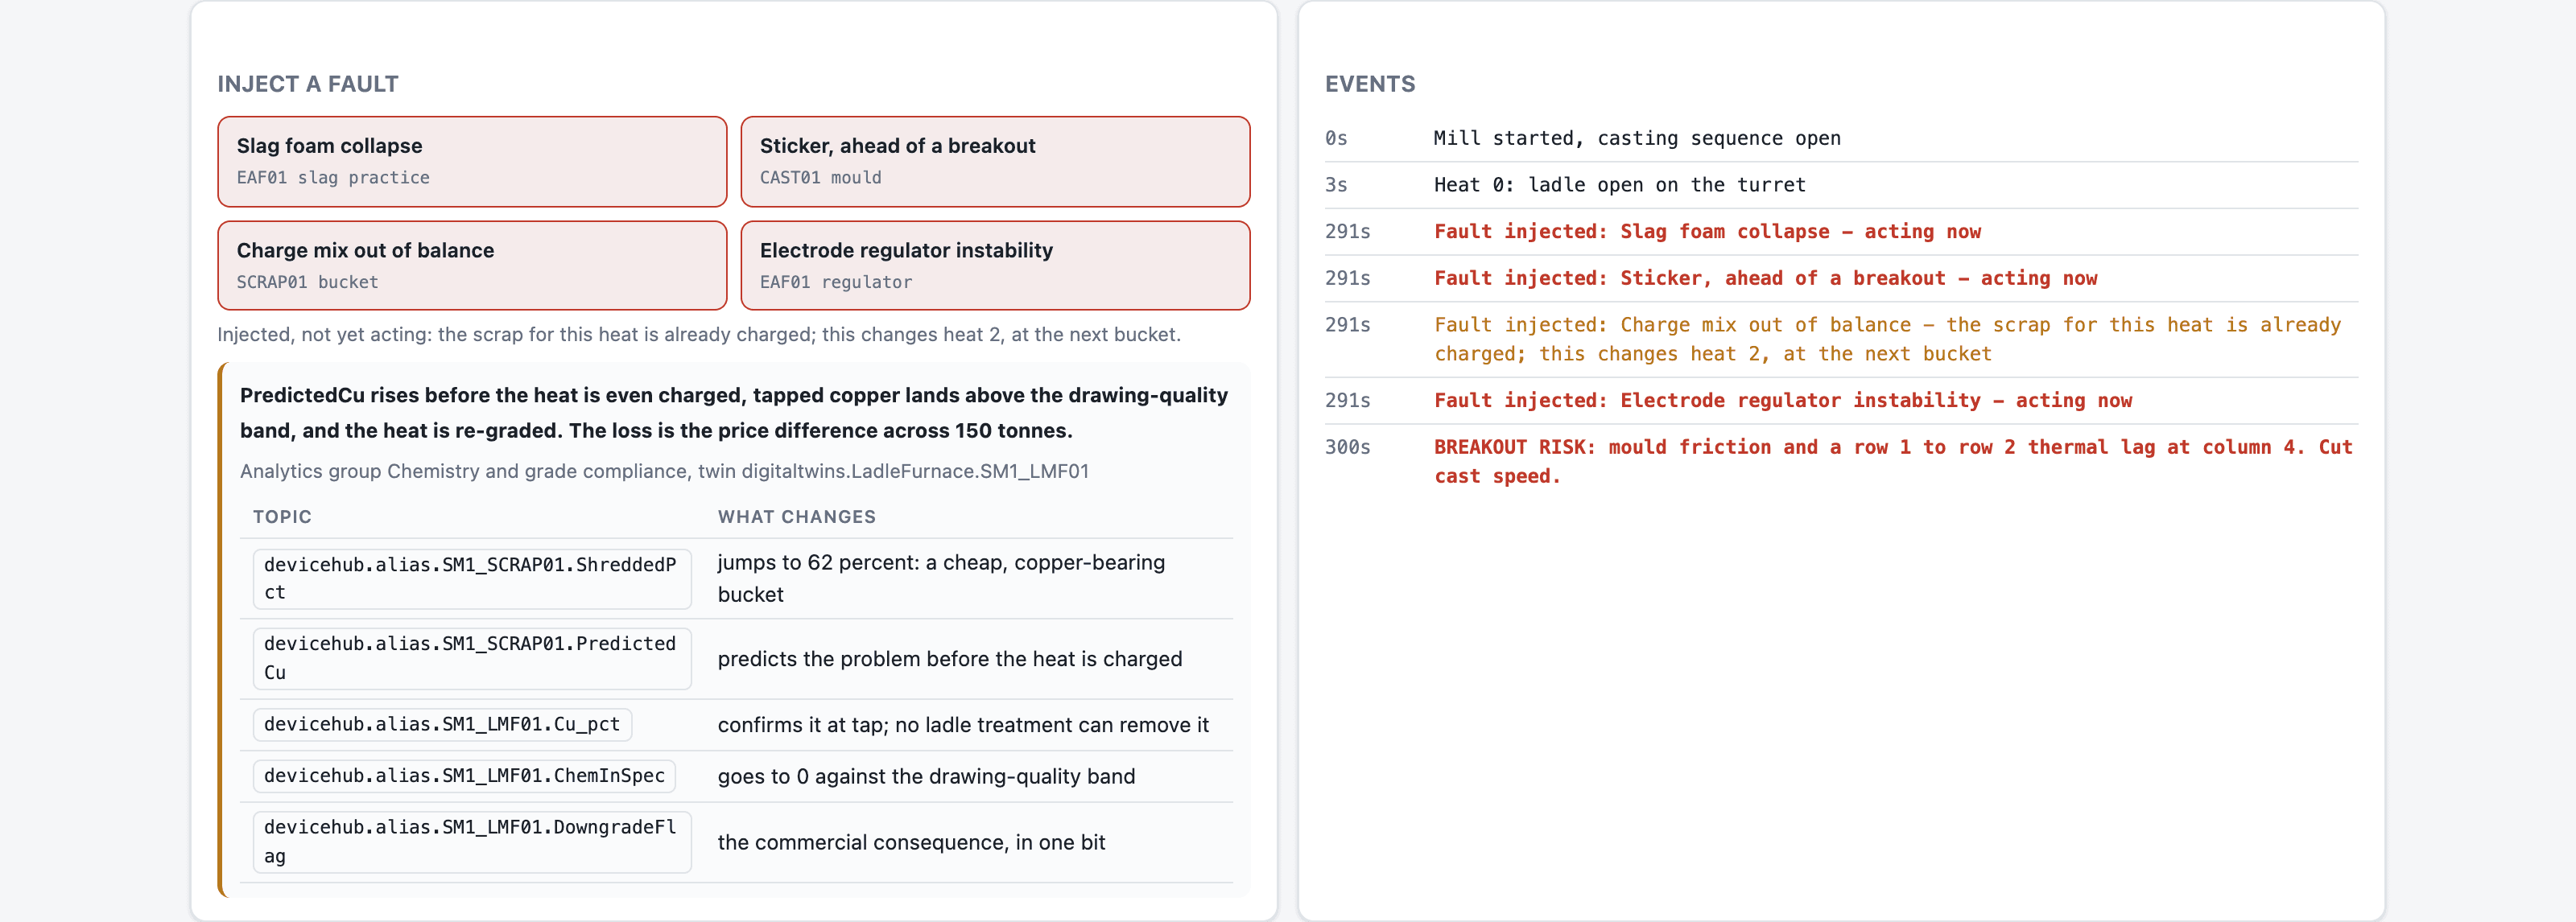The height and width of the screenshot is (922, 2576).
Task: Select the SM1_LMF01.Cu_pct topic code
Action: [442, 724]
